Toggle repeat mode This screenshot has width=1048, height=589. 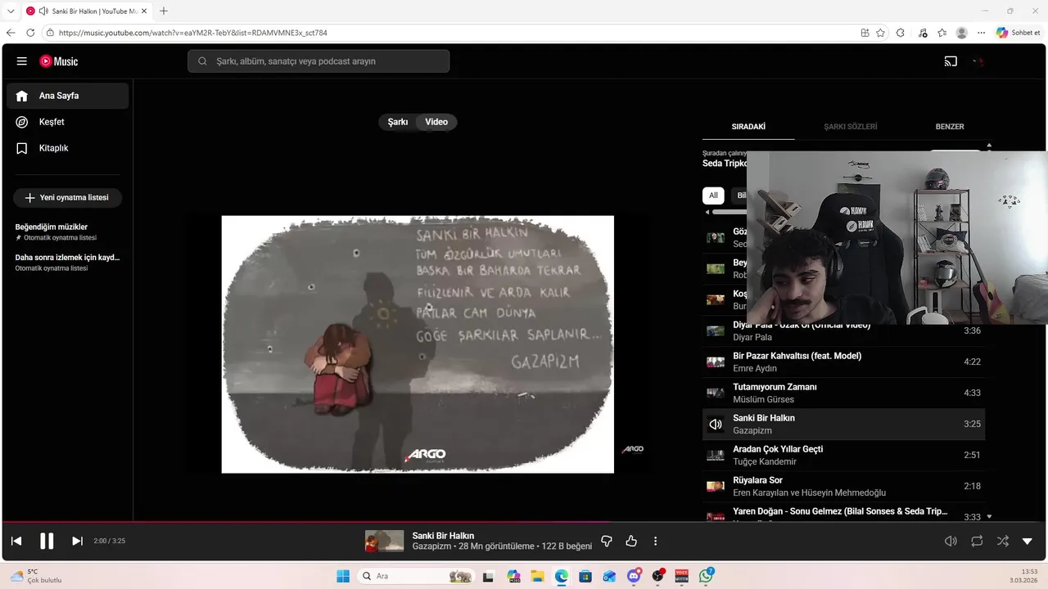[x=977, y=541]
